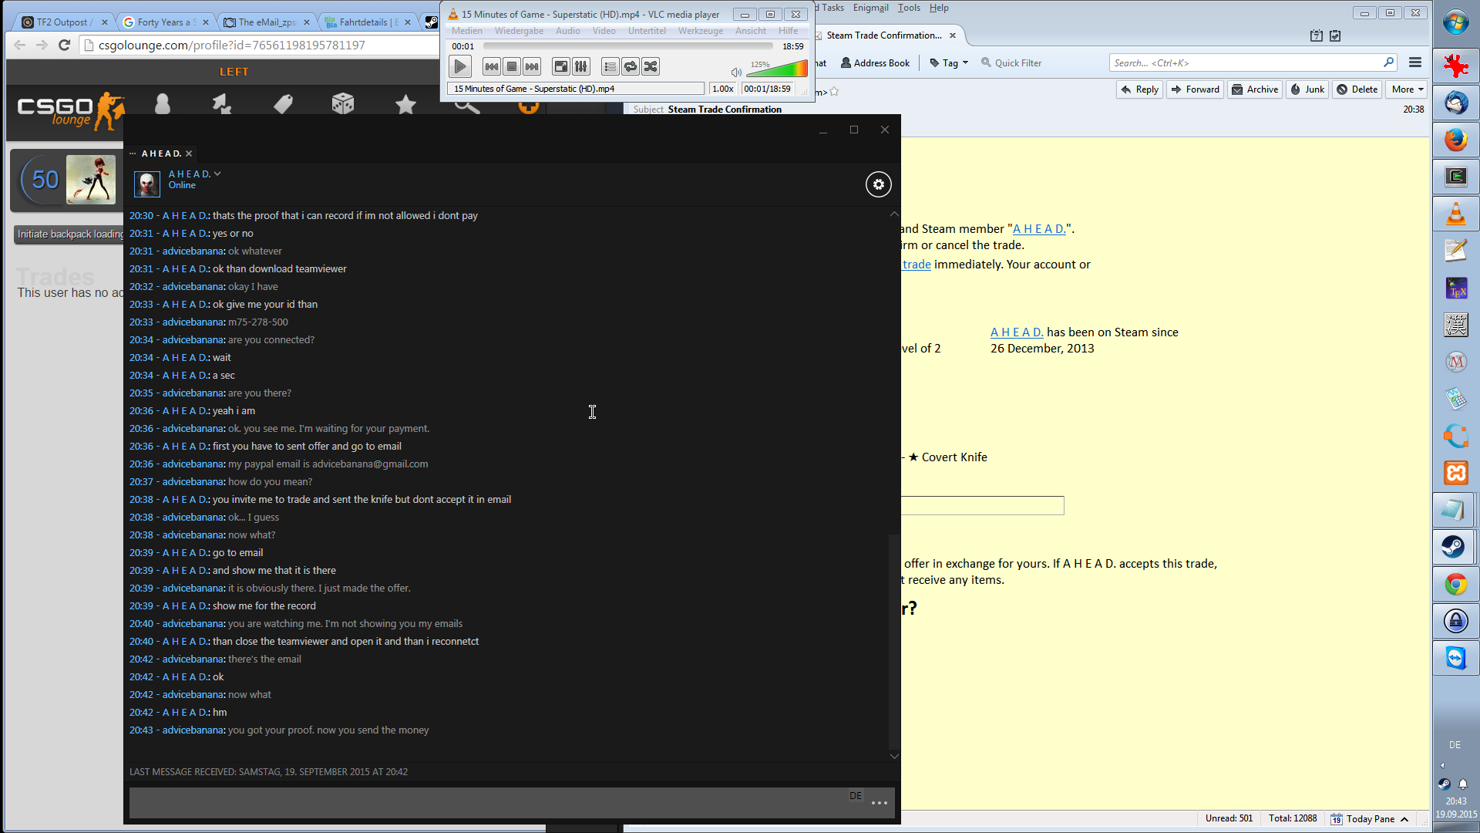Expand A H E A D. name dropdown
The image size is (1480, 833).
[217, 174]
